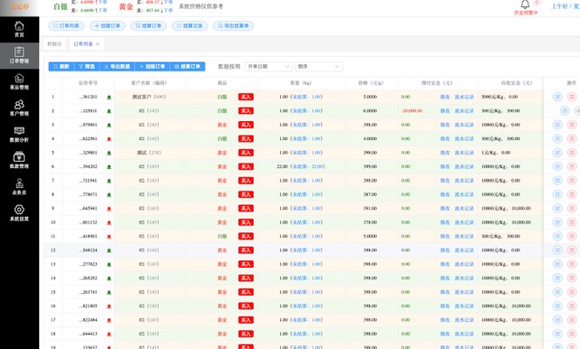The width and height of the screenshot is (580, 349).
Task: Open 客户管理 customer management in sidebar
Action: (x=19, y=108)
